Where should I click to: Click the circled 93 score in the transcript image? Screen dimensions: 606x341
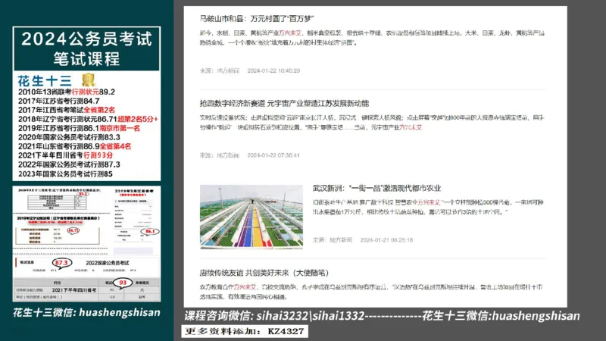tap(123, 283)
